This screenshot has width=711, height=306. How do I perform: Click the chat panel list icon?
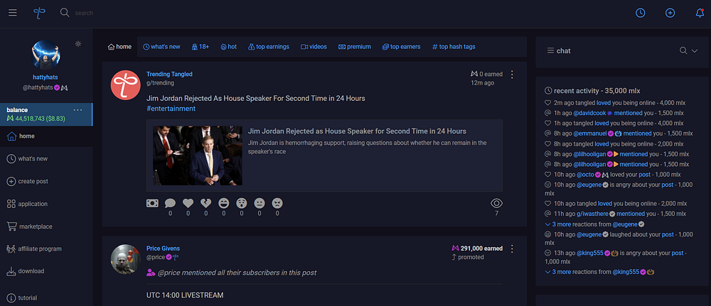click(x=550, y=50)
